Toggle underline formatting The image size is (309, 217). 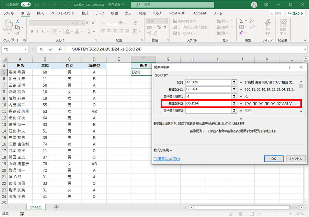43,31
